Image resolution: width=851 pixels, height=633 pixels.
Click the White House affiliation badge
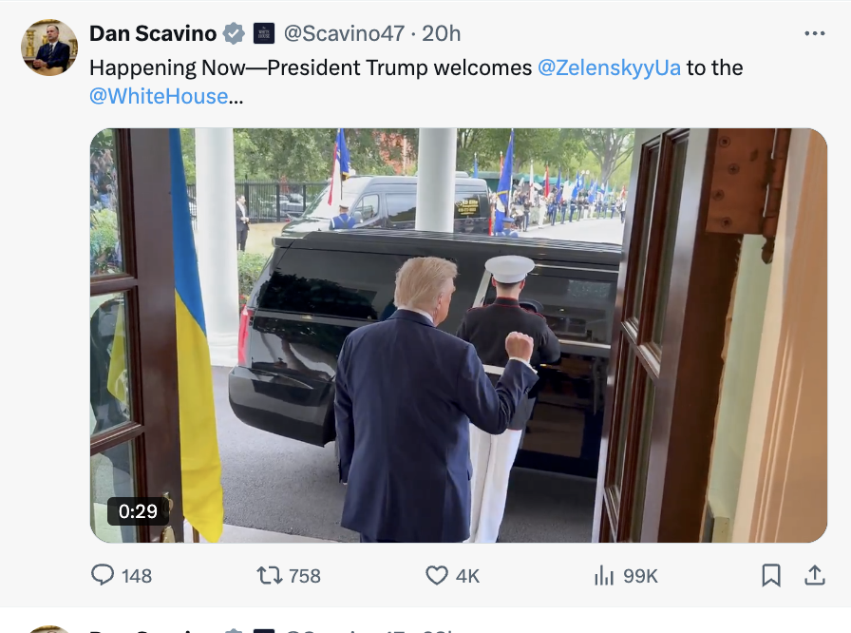coord(263,33)
